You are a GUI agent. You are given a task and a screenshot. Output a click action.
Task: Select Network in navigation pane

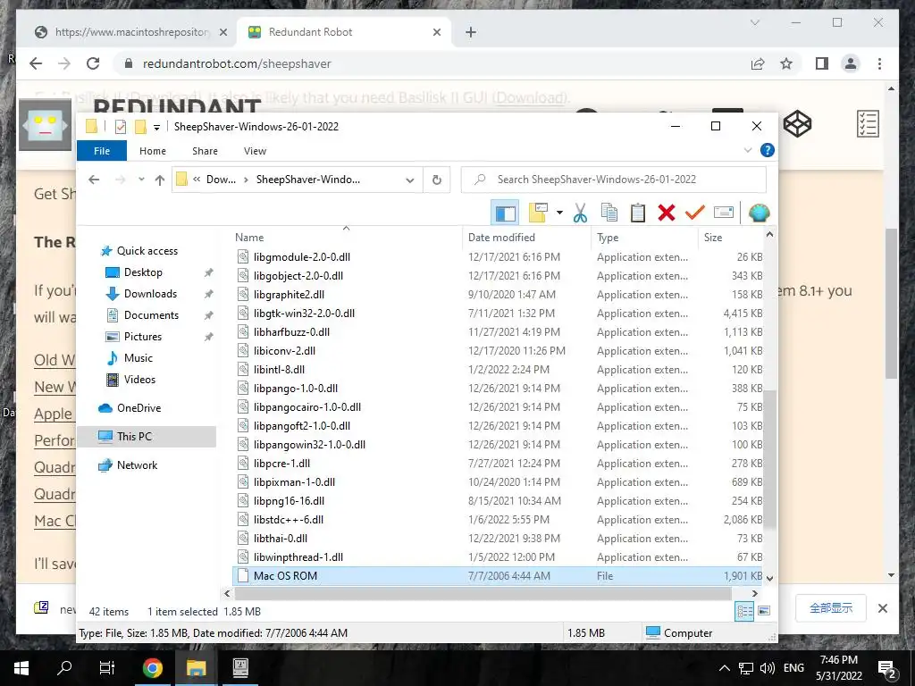(137, 465)
